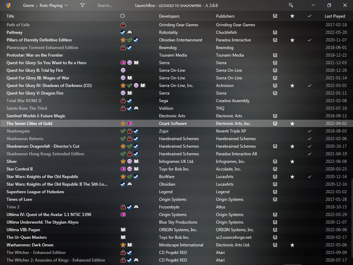Select Ultima Underworld: The Stygian Abyss
The image size is (353, 265).
click(x=42, y=222)
